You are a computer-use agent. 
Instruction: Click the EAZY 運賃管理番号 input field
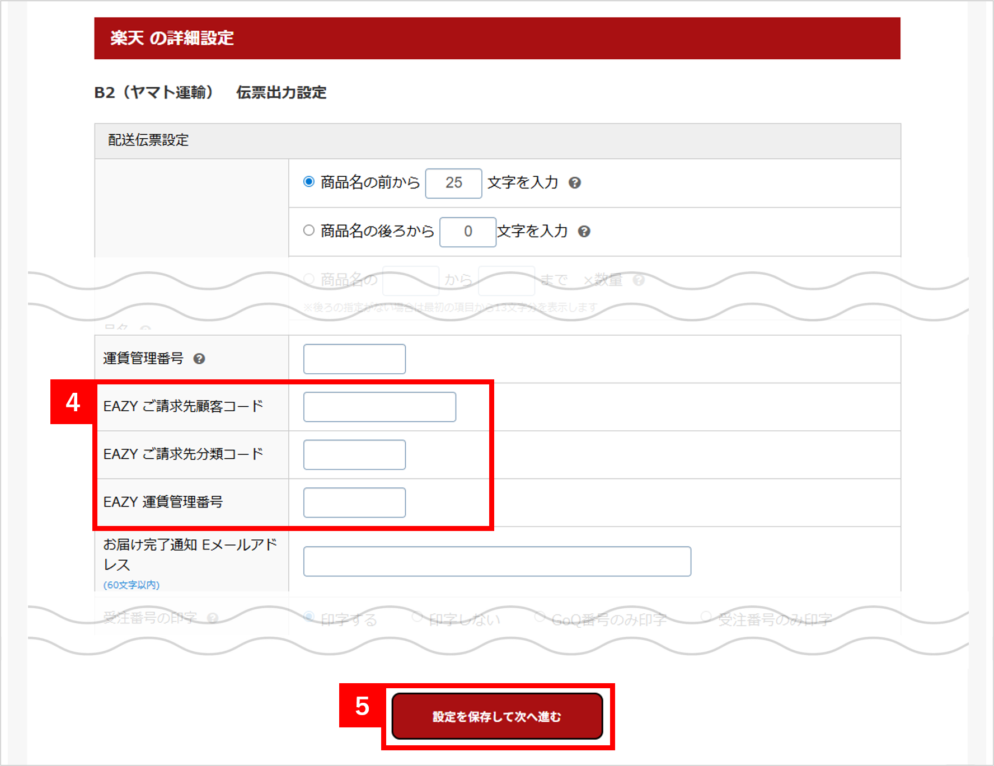tap(354, 502)
